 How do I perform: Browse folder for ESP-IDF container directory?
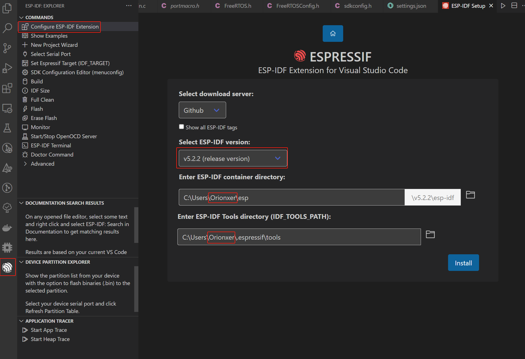pos(470,195)
